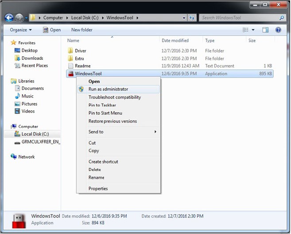Image resolution: width=291 pixels, height=234 pixels.
Task: Click shield icon next to Run as administrator
Action: click(x=81, y=89)
